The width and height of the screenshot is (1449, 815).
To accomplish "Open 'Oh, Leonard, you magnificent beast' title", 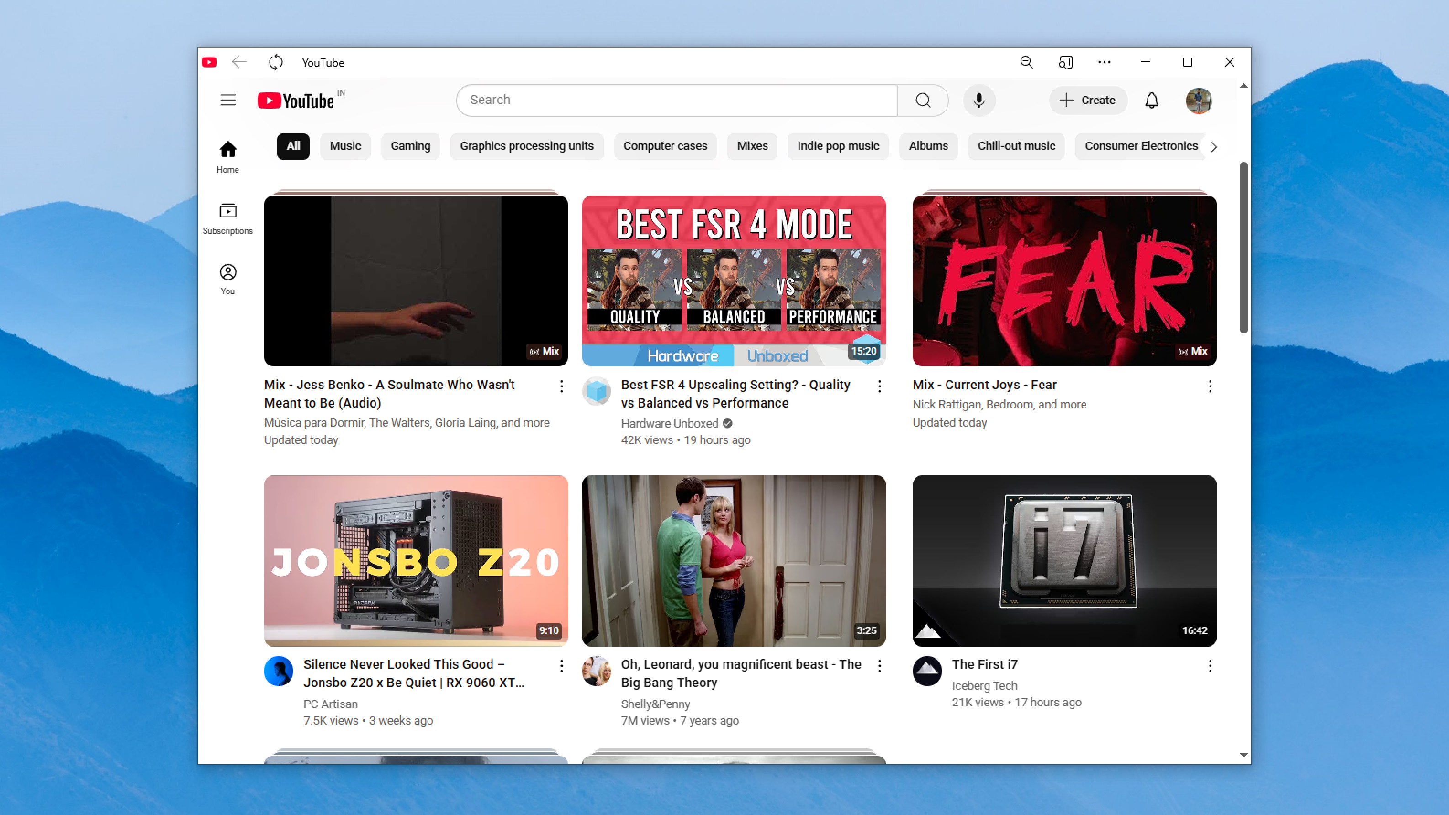I will pos(741,673).
